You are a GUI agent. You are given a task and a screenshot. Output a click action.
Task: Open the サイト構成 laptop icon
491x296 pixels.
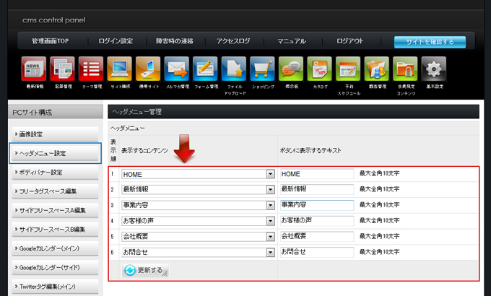[x=119, y=69]
